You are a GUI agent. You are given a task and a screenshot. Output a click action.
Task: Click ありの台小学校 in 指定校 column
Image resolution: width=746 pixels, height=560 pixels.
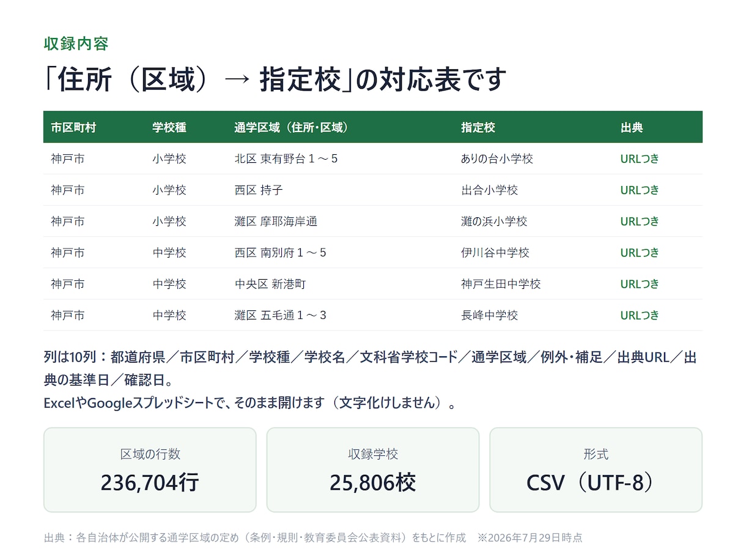497,159
